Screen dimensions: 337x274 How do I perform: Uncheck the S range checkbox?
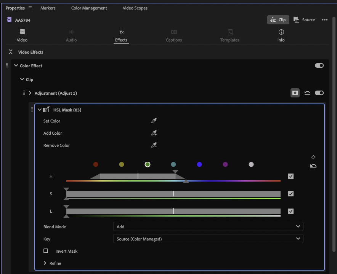[x=290, y=194]
